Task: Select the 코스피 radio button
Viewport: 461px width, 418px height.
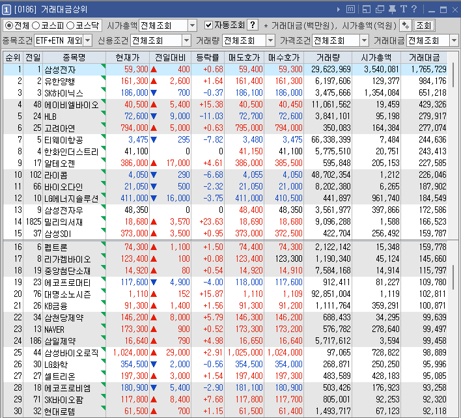Action: 36,25
